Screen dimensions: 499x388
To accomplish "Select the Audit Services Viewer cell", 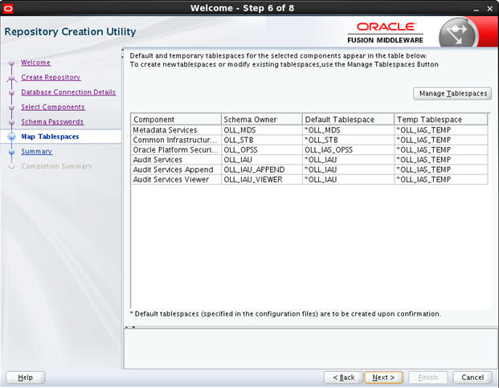I will point(176,179).
